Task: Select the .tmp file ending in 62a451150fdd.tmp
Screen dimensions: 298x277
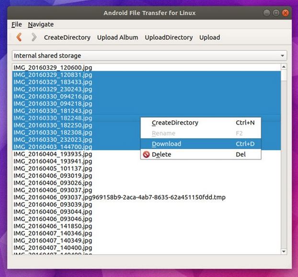Action: click(x=146, y=197)
